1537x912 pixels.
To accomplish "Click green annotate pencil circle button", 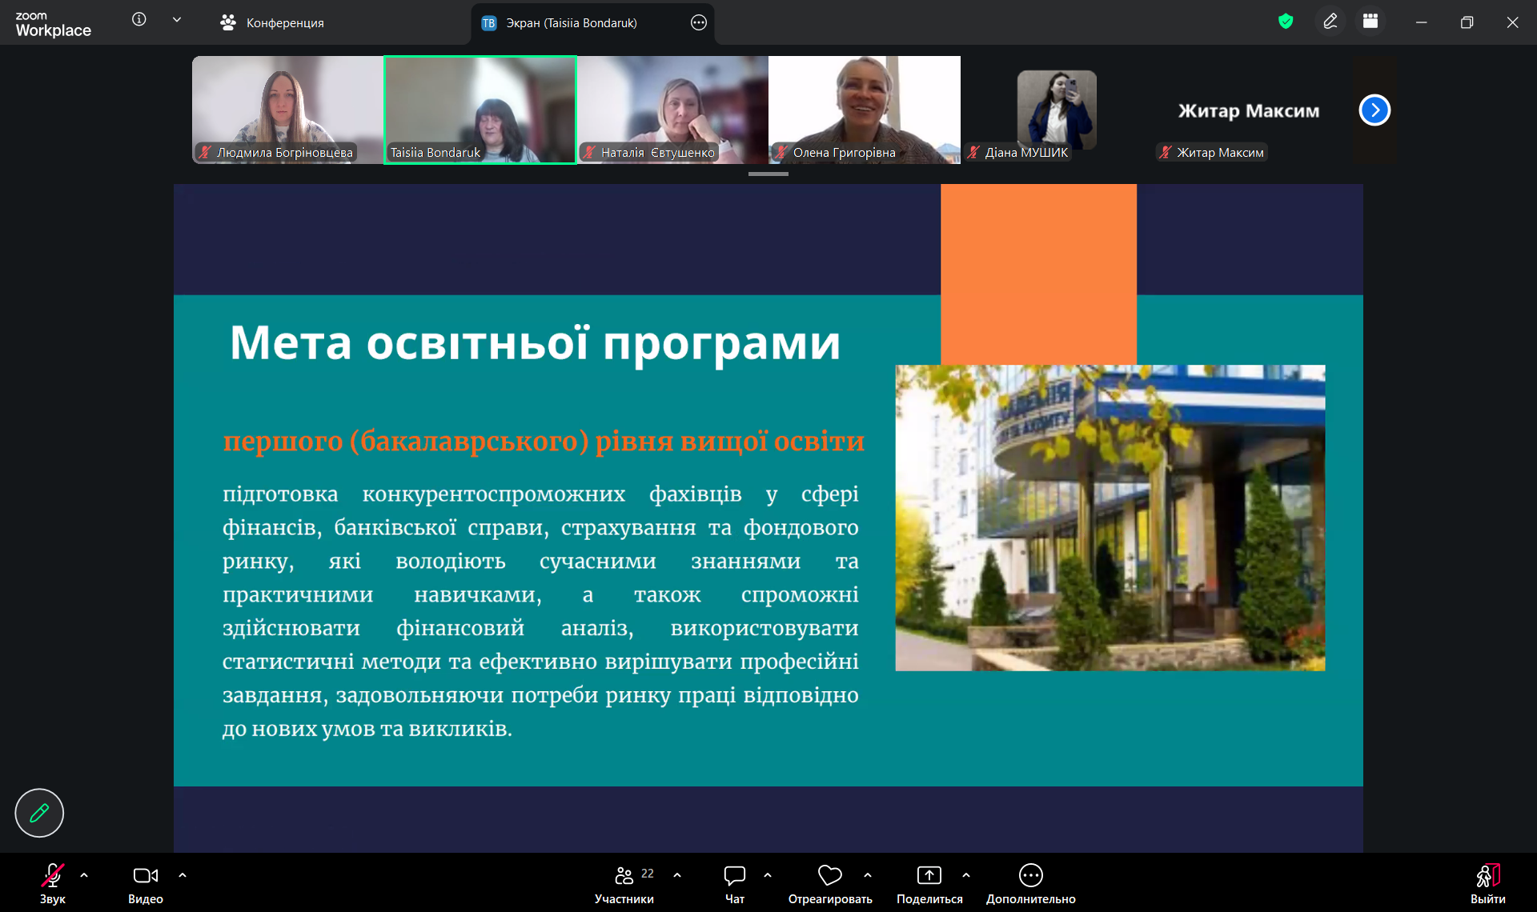I will pyautogui.click(x=39, y=813).
